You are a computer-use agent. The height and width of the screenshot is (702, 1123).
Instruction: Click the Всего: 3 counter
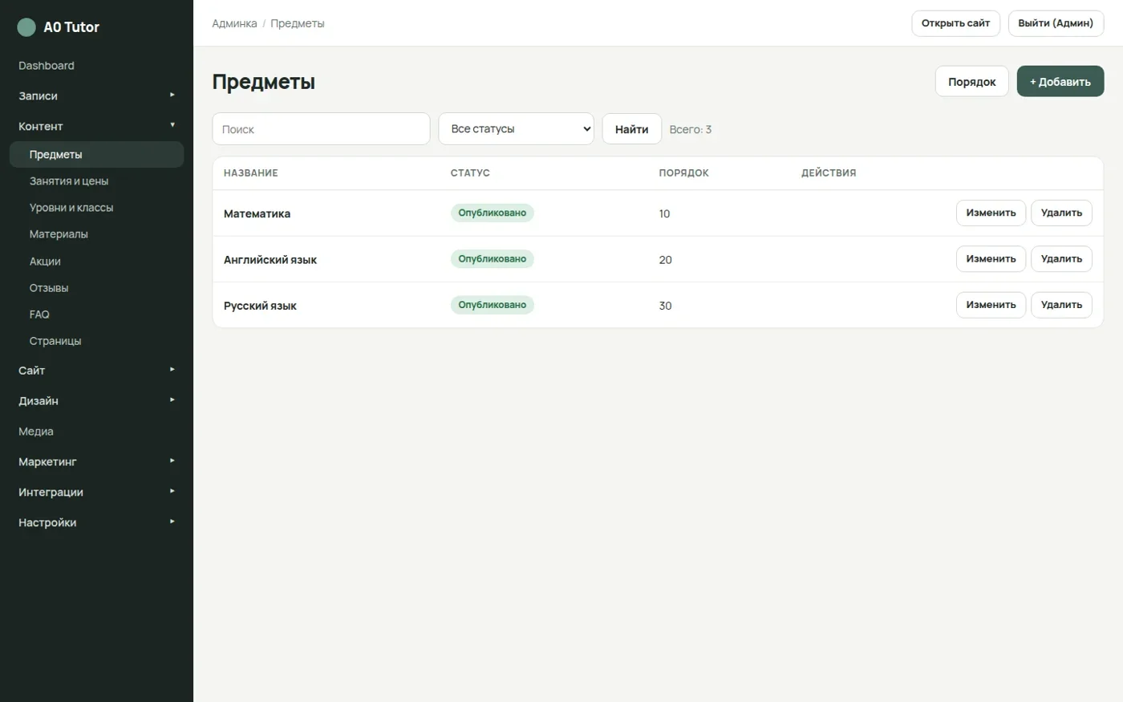pos(691,129)
